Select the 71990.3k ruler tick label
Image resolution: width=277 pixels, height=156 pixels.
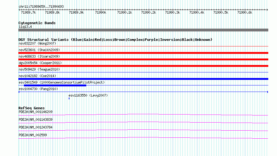172,12
